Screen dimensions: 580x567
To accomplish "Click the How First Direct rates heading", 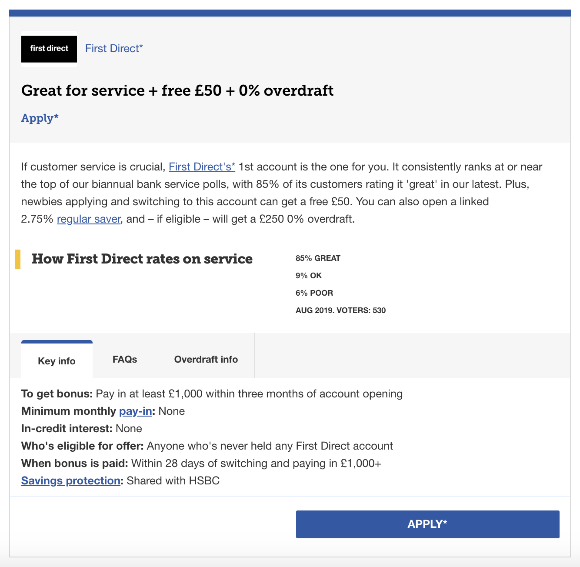I will (x=142, y=259).
